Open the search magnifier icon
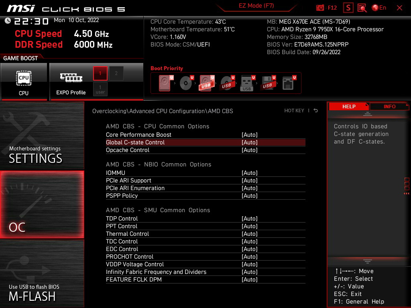 [x=362, y=8]
